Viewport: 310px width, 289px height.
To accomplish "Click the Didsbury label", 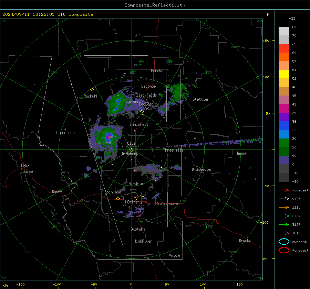I will point(130,154).
